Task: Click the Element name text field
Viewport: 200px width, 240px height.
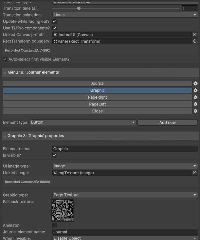Action: 125,149
